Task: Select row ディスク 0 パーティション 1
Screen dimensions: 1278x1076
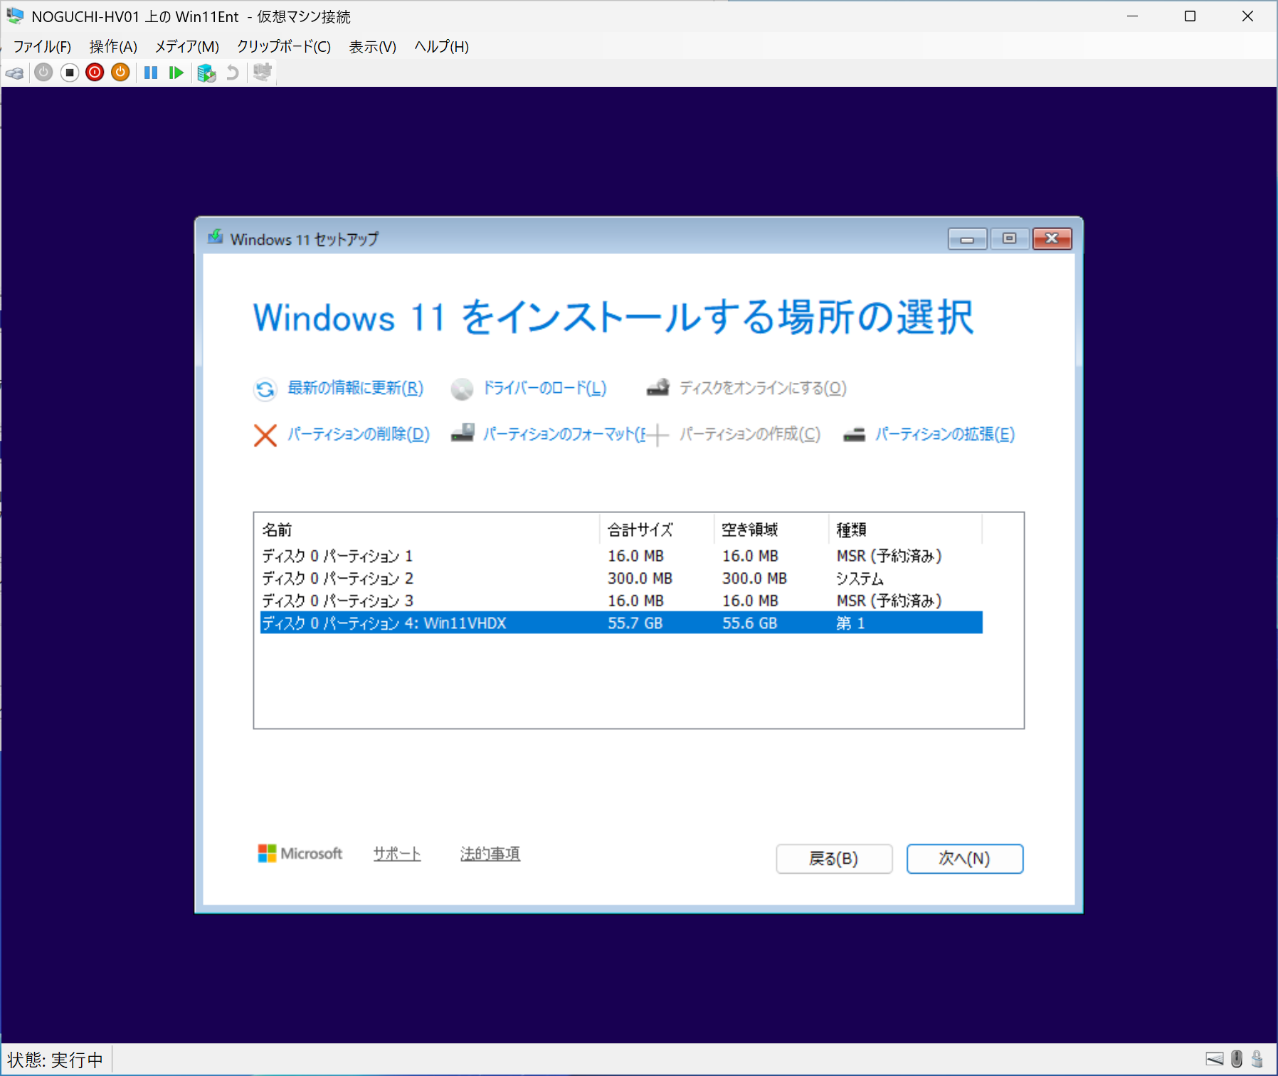Action: pyautogui.click(x=621, y=556)
